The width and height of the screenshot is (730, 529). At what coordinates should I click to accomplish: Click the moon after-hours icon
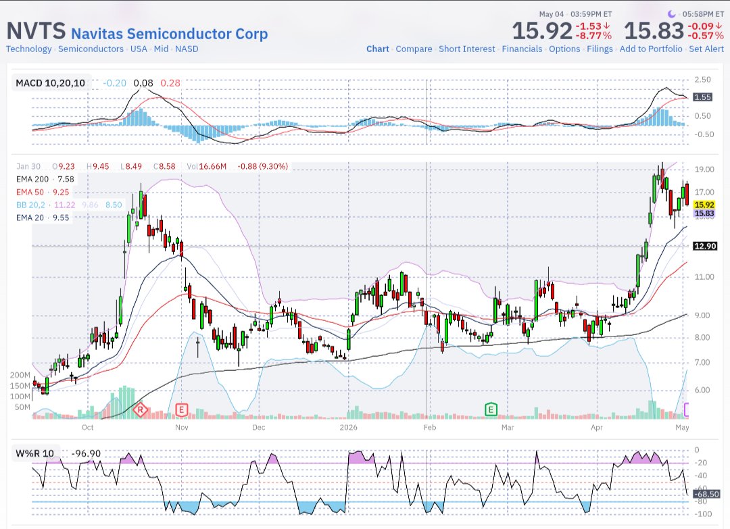point(671,14)
